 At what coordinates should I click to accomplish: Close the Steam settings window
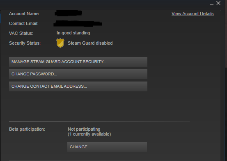click(x=218, y=3)
